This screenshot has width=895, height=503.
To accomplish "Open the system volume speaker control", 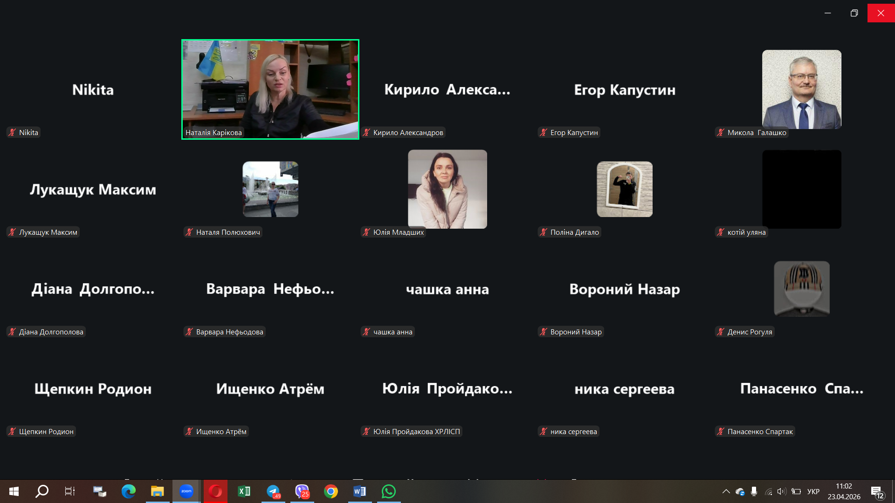I will point(781,491).
